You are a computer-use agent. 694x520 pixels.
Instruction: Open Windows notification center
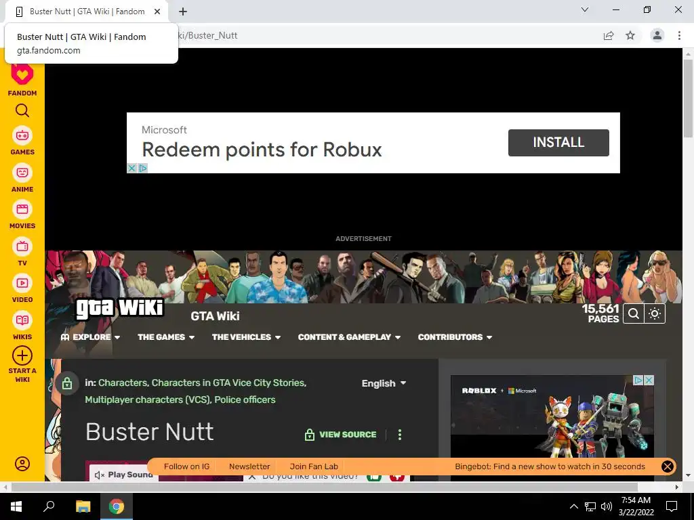tap(672, 506)
